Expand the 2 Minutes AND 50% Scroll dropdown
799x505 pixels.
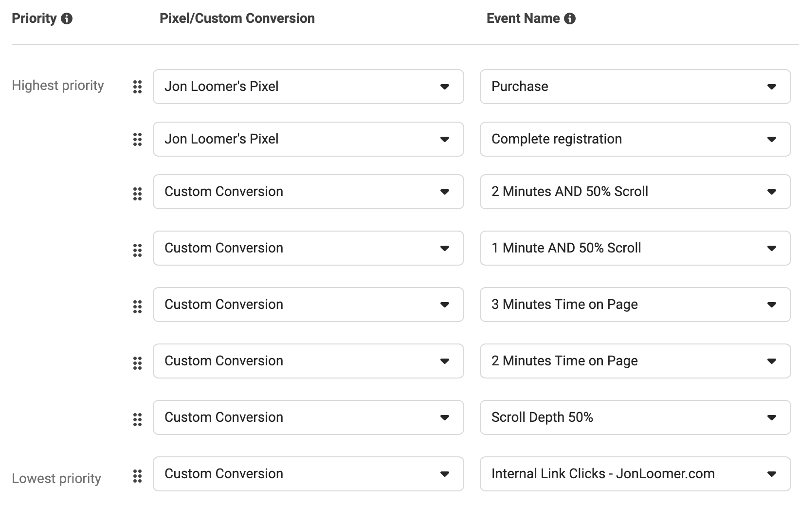tap(635, 192)
